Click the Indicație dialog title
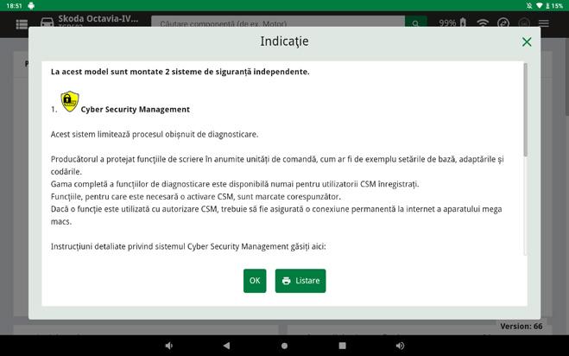The image size is (569, 356). [285, 41]
